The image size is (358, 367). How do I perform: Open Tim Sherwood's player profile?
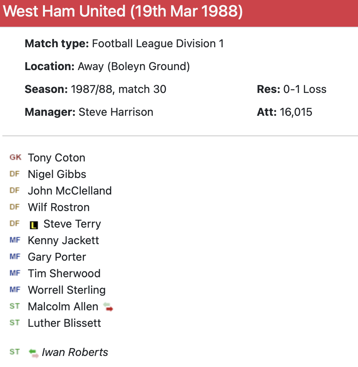pos(64,274)
